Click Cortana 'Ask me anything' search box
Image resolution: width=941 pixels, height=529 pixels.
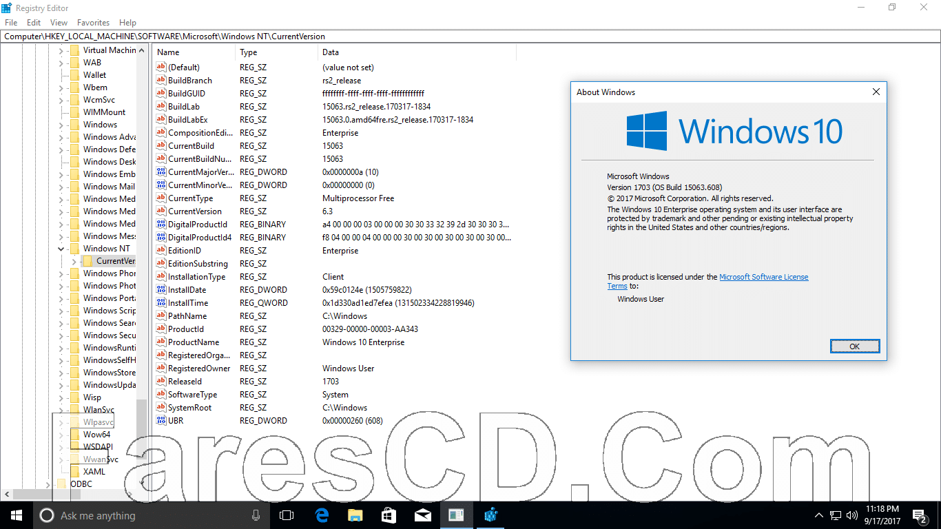point(150,515)
